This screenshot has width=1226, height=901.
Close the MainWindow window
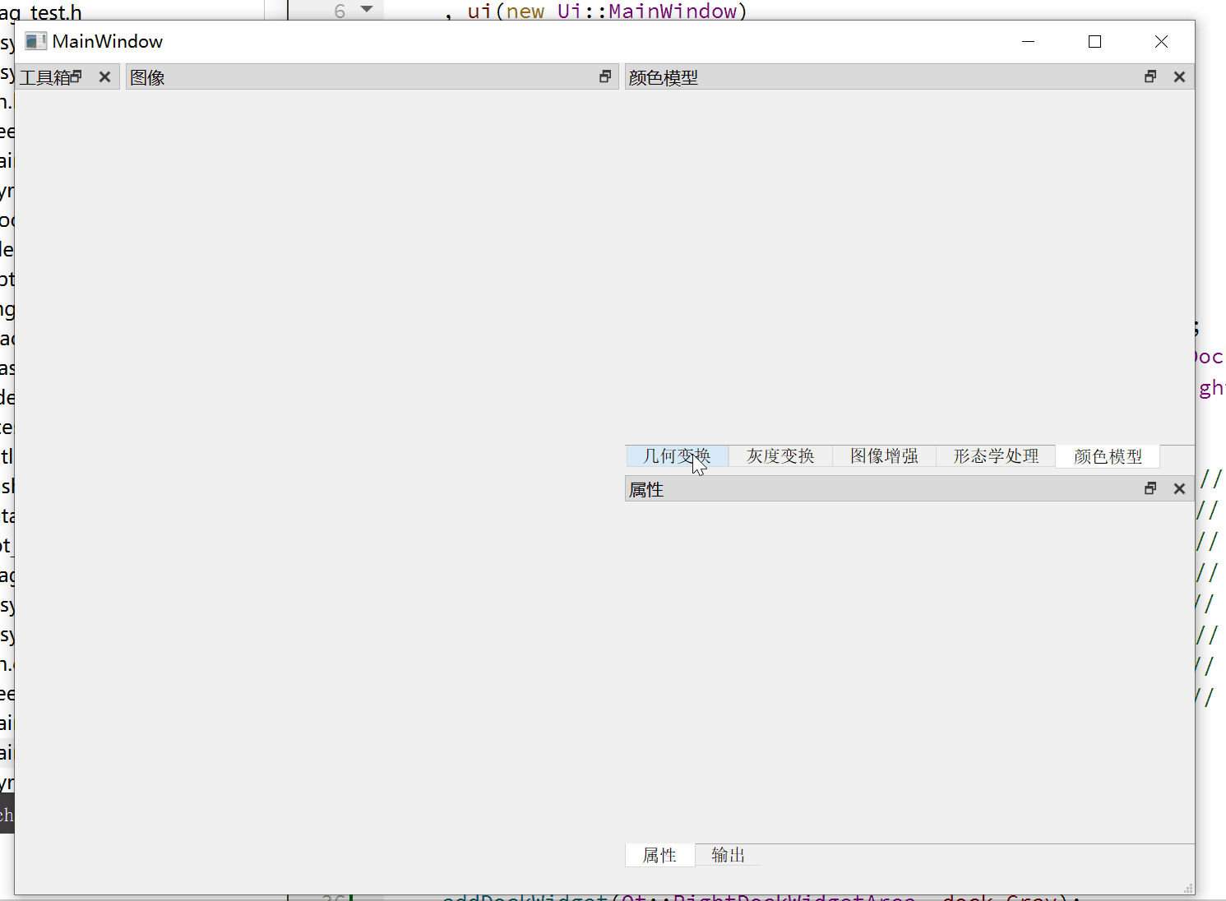pos(1161,41)
